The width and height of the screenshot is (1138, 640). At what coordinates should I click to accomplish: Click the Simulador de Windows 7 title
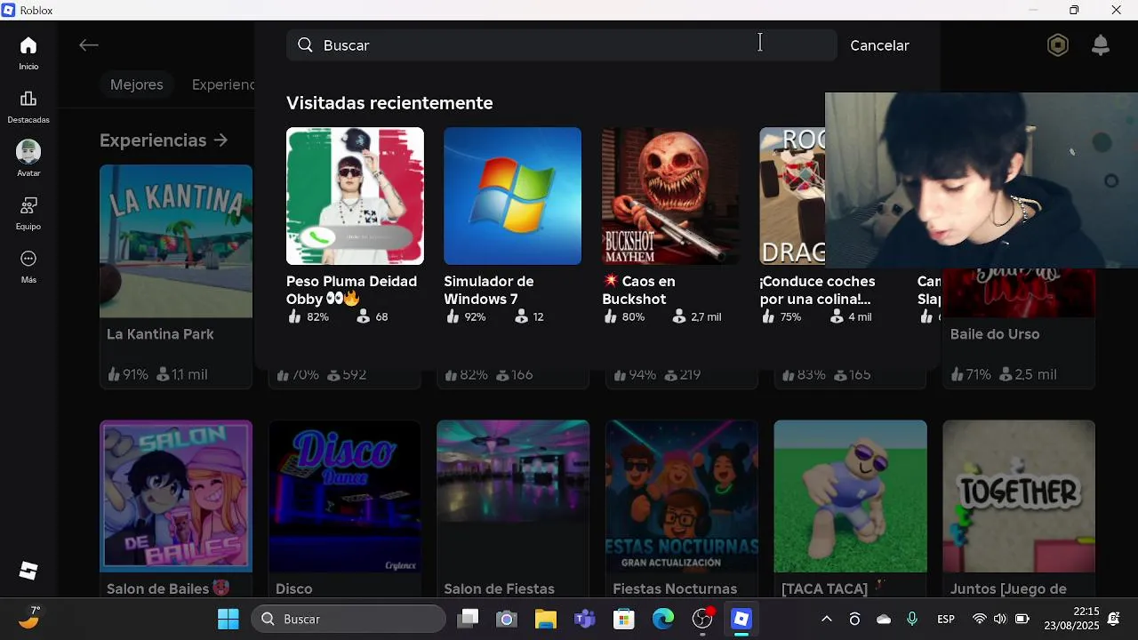coord(489,290)
